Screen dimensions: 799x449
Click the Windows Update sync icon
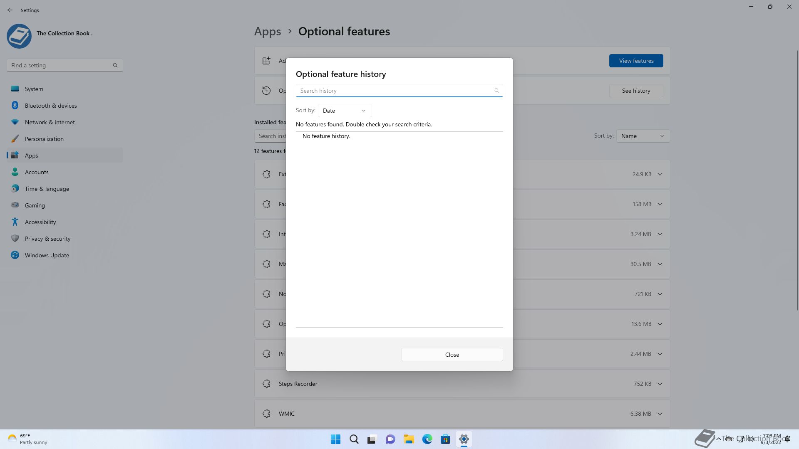click(x=15, y=255)
